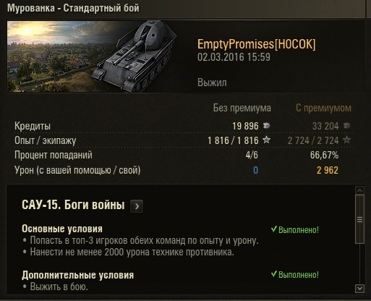The width and height of the screenshot is (371, 301).
Task: Click the own damage value 2 962
Action: pyautogui.click(x=328, y=170)
